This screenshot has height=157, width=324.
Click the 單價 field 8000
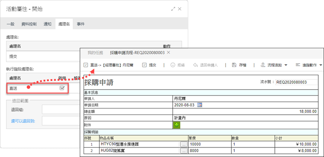(210, 151)
